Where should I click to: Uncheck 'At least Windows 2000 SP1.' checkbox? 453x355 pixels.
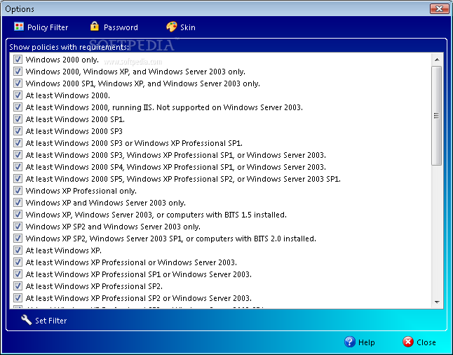pyautogui.click(x=18, y=119)
